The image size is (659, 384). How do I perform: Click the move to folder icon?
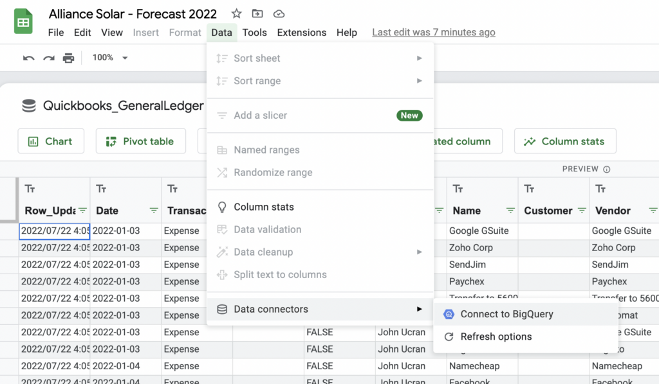(257, 14)
